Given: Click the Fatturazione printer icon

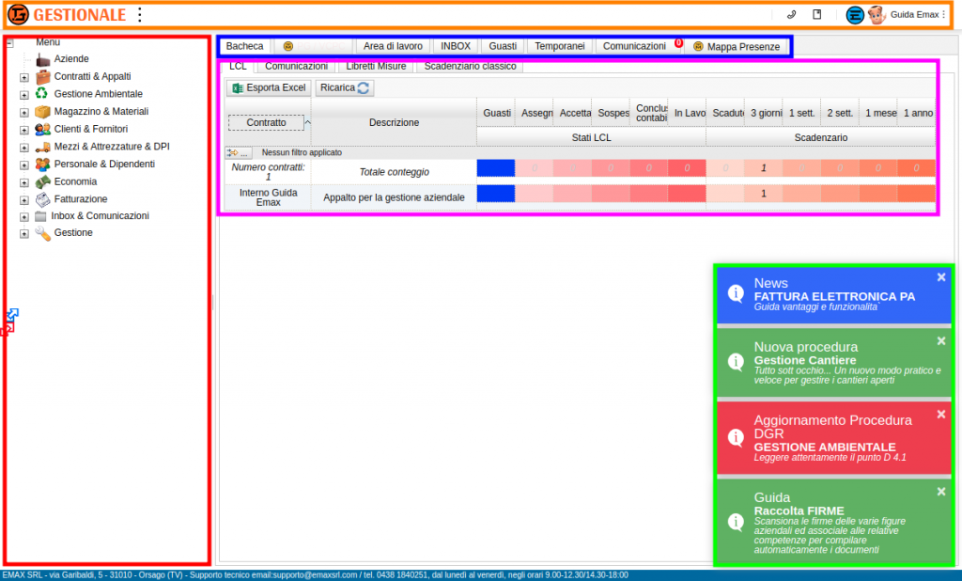Looking at the screenshot, I should pos(42,199).
